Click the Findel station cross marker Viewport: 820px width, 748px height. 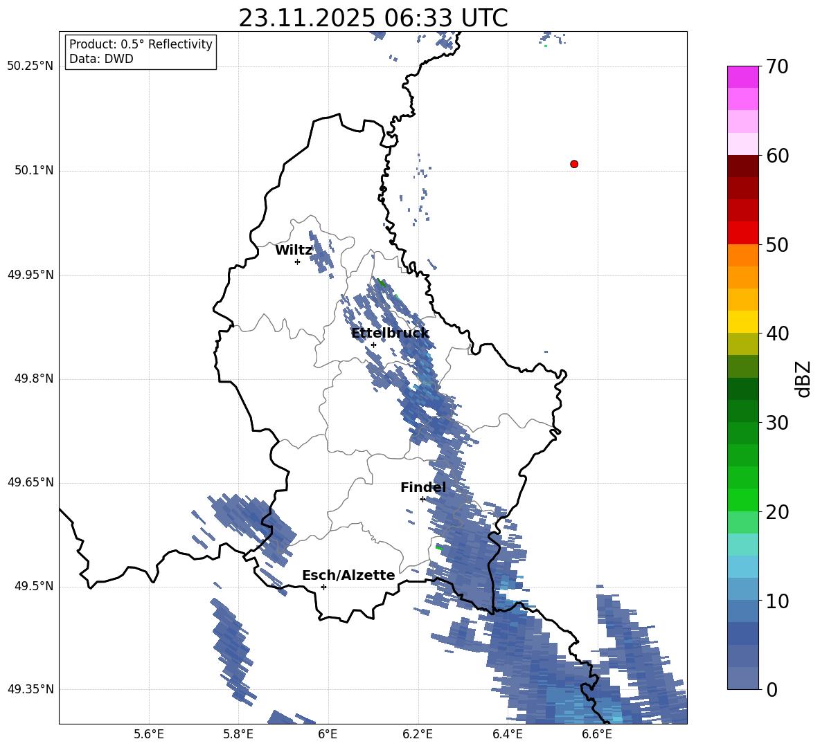point(422,499)
